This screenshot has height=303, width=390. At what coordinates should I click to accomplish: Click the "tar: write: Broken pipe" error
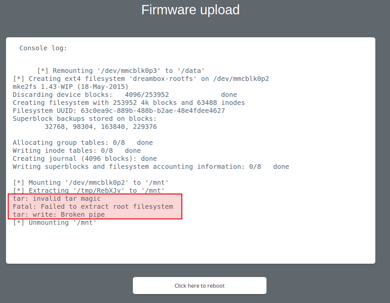click(58, 214)
